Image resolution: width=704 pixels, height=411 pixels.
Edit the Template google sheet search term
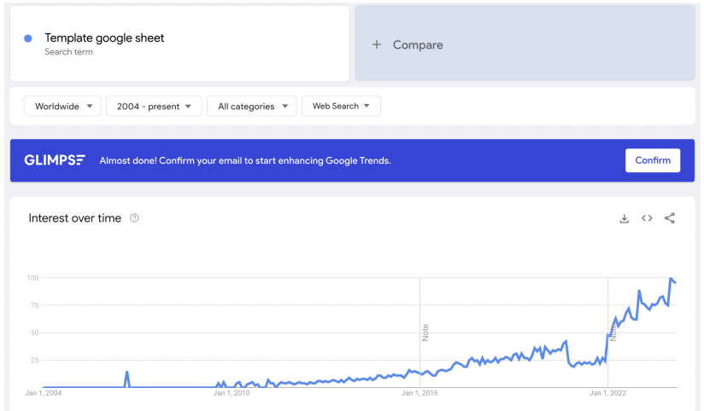point(104,38)
